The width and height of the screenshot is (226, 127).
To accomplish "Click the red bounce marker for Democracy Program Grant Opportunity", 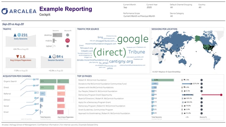I will 221,95.
